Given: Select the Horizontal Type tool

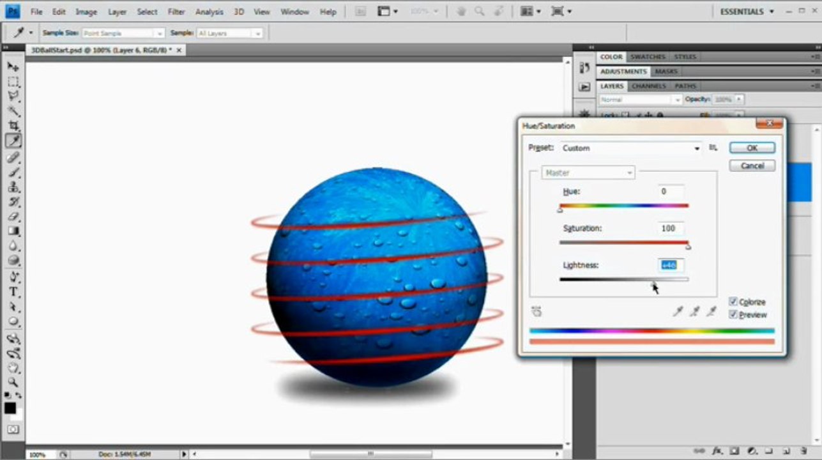Looking at the screenshot, I should [x=13, y=292].
